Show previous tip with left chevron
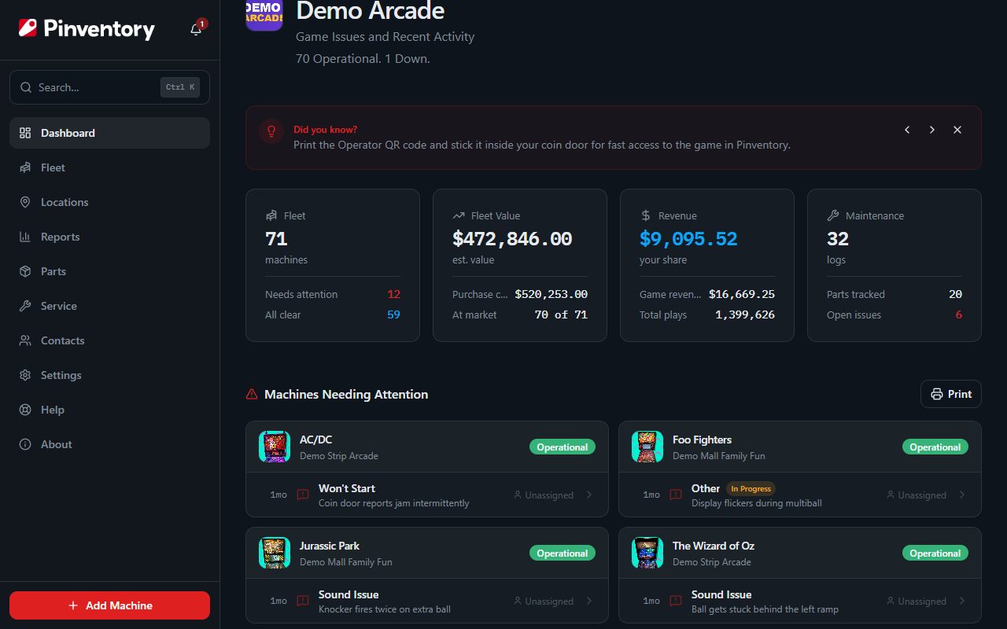Screen dimensions: 1007x629 907,130
